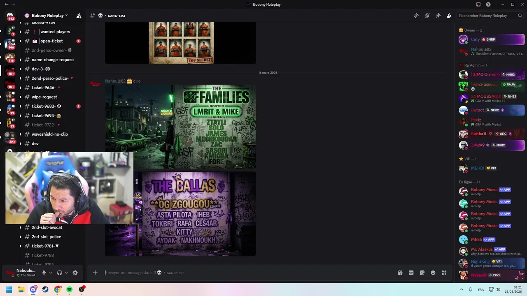Click the Add a Server plus icon

click(10, 151)
